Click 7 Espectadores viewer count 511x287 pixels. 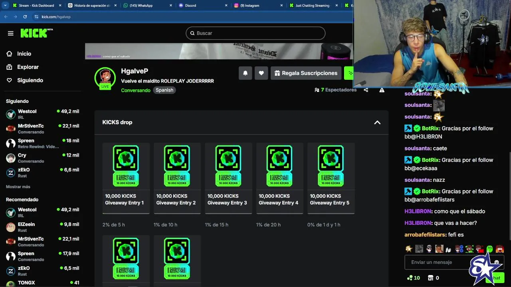(335, 90)
